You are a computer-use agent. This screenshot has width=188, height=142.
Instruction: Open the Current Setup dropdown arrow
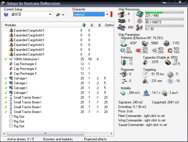tap(50, 14)
